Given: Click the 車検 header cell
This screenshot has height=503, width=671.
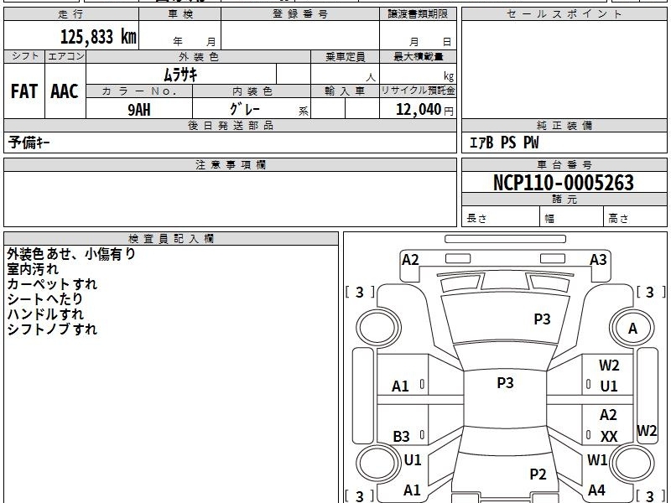Looking at the screenshot, I should pyautogui.click(x=180, y=14).
